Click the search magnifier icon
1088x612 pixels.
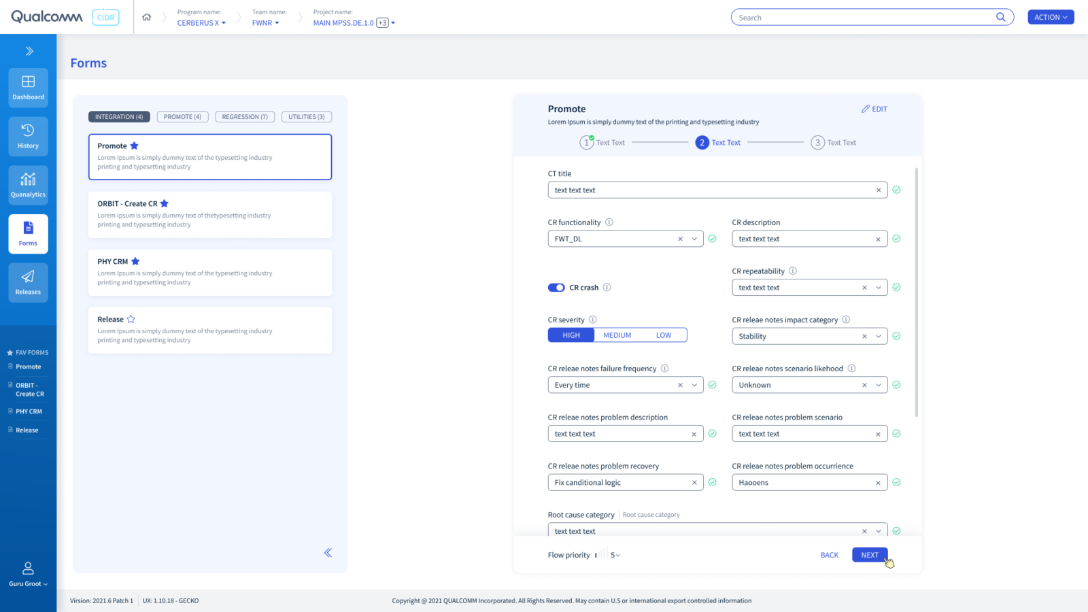point(1000,17)
